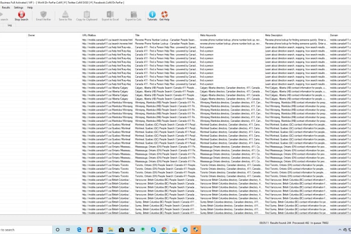Open Task View from taskbar
This screenshot has height=234, width=351.
(68, 230)
